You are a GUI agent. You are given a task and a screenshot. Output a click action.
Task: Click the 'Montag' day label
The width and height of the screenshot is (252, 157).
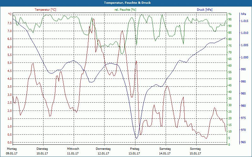pos(12,149)
